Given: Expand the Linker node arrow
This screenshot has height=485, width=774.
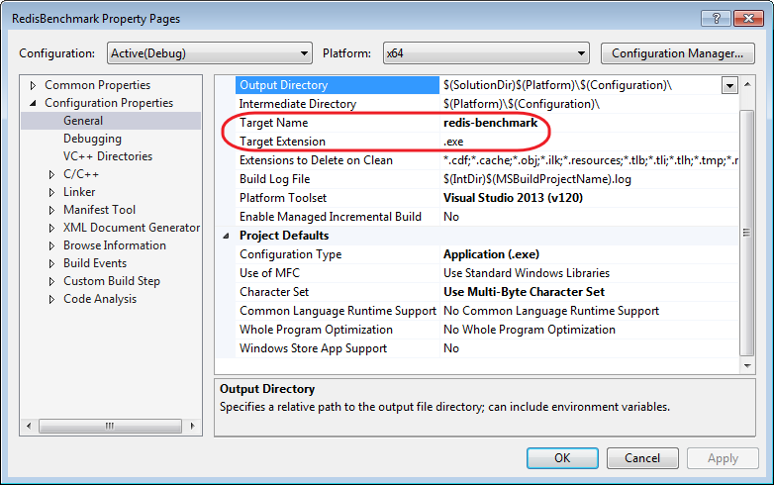Looking at the screenshot, I should click(52, 192).
